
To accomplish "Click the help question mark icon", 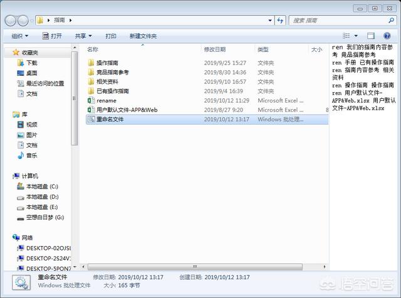I will coord(387,36).
